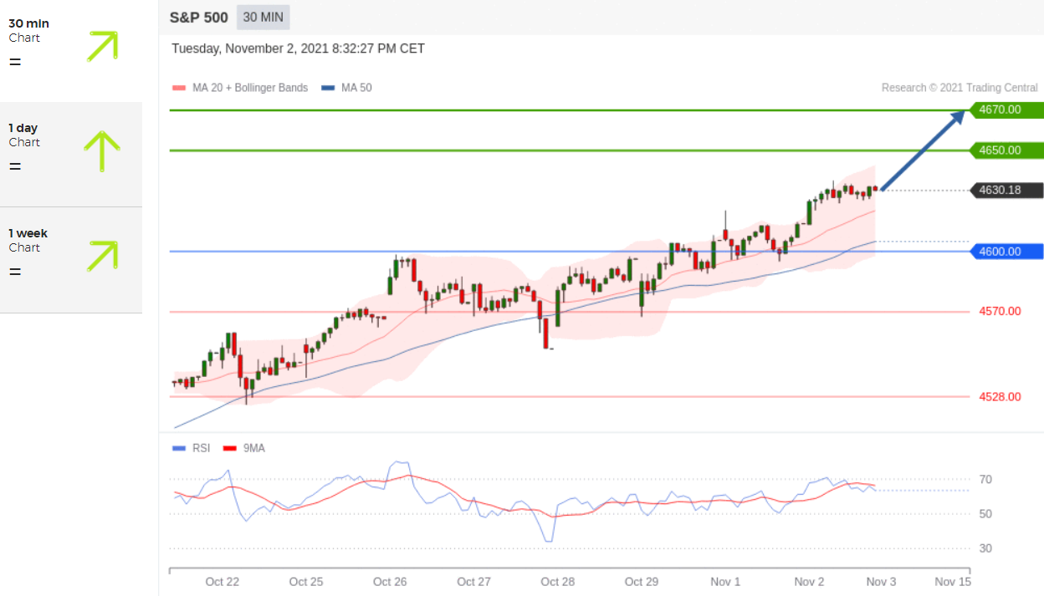The height and width of the screenshot is (596, 1044).
Task: Click the equals sign under 1 week Chart
Action: point(15,272)
